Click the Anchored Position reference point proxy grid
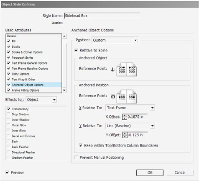This screenshot has width=199, height=181. [x=127, y=97]
